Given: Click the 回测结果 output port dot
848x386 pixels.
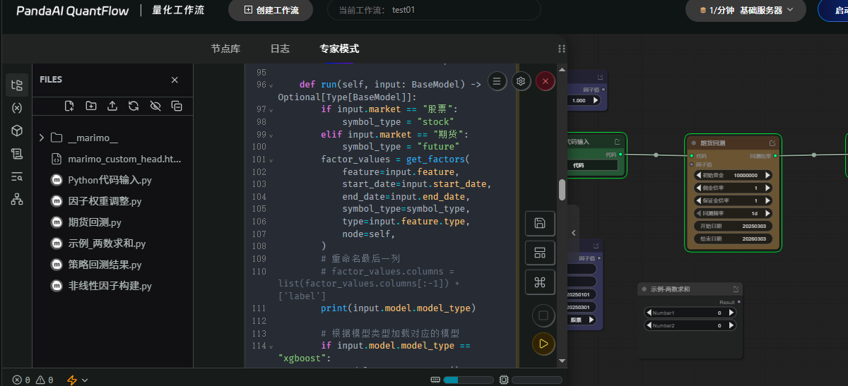Looking at the screenshot, I should 775,155.
